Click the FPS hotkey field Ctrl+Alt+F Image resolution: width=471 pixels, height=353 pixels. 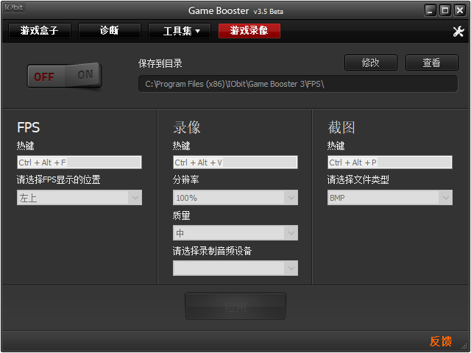coord(79,163)
